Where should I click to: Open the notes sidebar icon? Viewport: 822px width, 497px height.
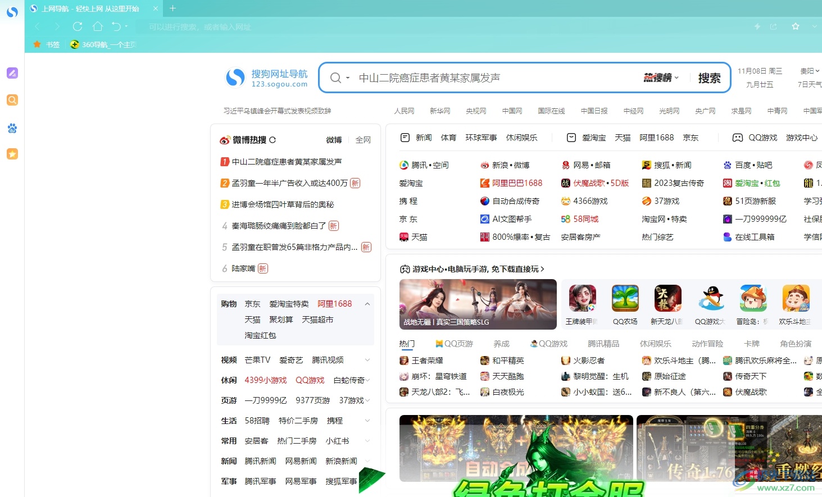(x=12, y=73)
